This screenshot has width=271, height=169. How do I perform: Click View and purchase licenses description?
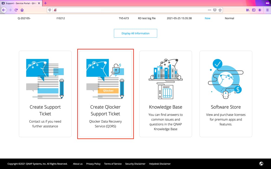226,119
